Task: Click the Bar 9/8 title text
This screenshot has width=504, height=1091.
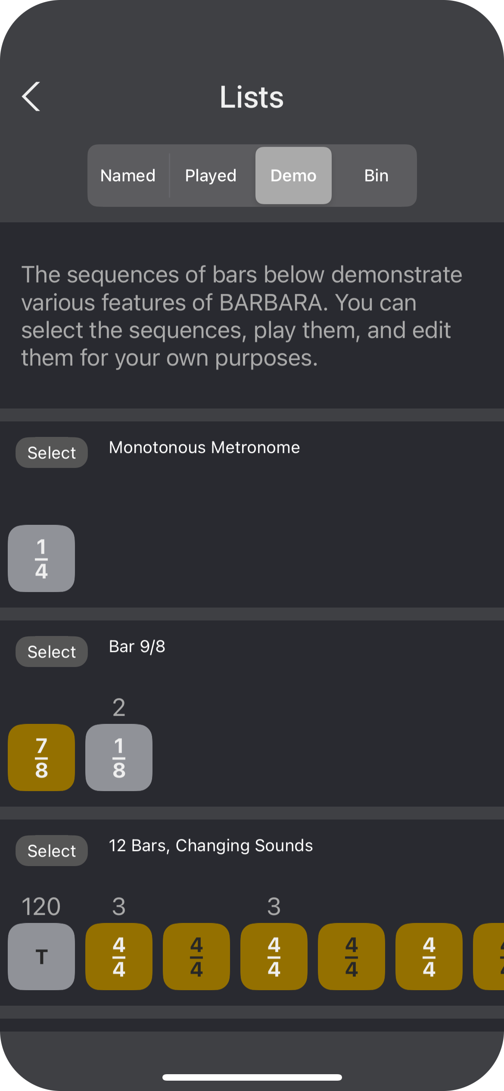Action: pyautogui.click(x=137, y=646)
